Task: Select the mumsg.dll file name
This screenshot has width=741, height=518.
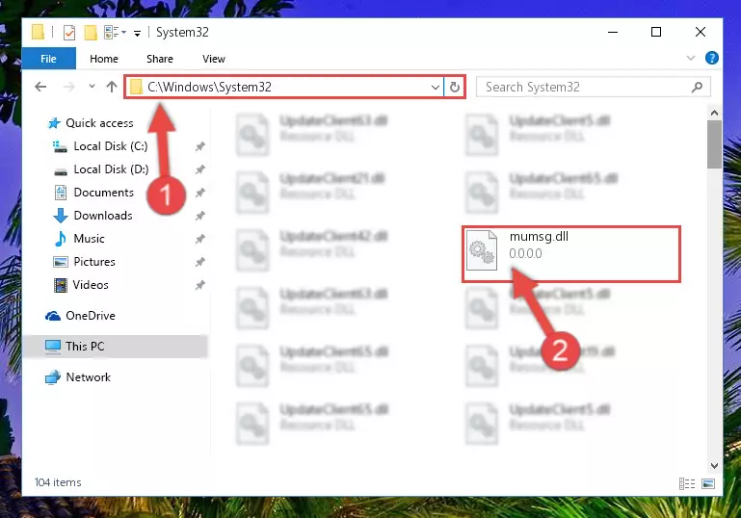Action: pos(539,237)
